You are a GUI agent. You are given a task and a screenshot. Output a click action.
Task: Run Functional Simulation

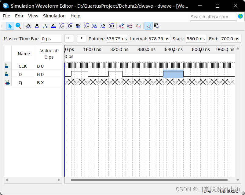click(x=121, y=26)
